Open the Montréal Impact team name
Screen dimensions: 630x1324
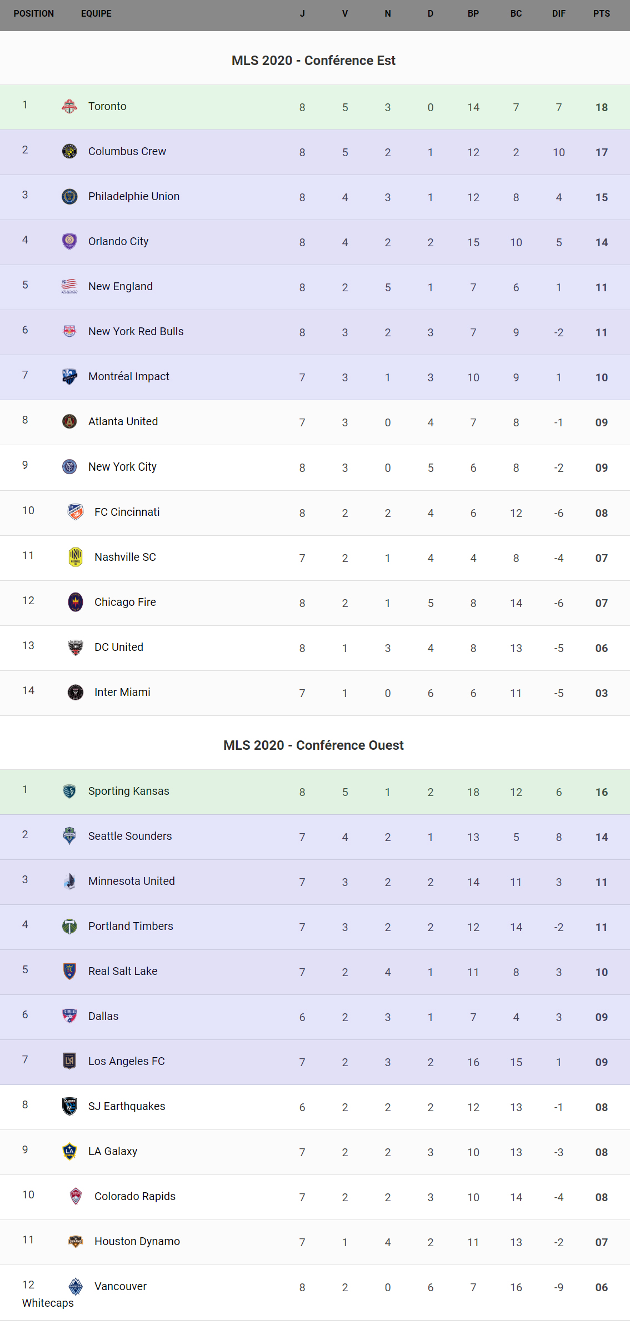pos(129,376)
